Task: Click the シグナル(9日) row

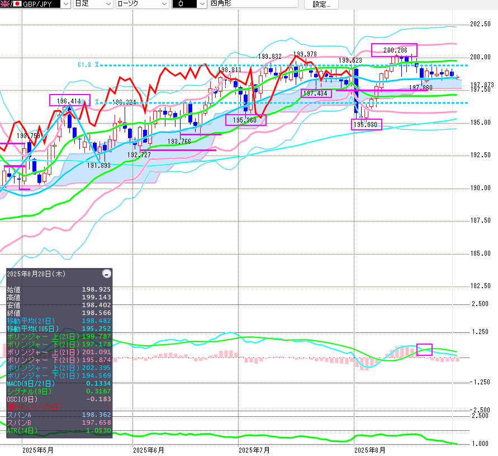Action: coord(59,391)
